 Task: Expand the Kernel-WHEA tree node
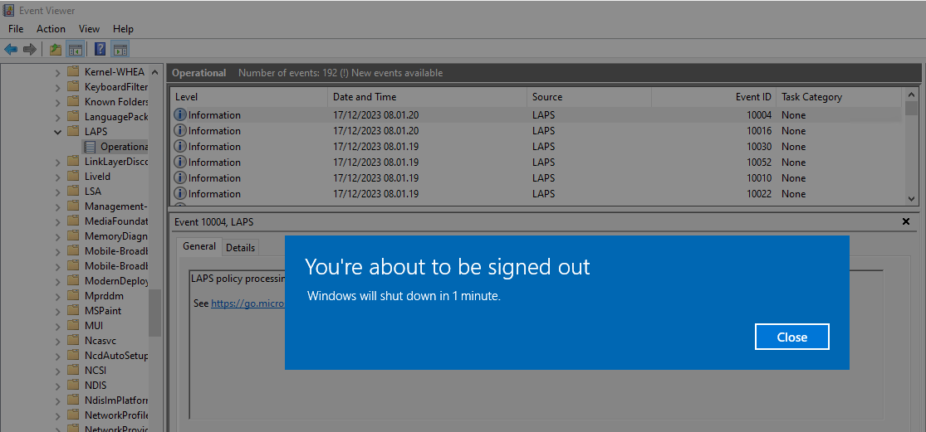pyautogui.click(x=57, y=72)
